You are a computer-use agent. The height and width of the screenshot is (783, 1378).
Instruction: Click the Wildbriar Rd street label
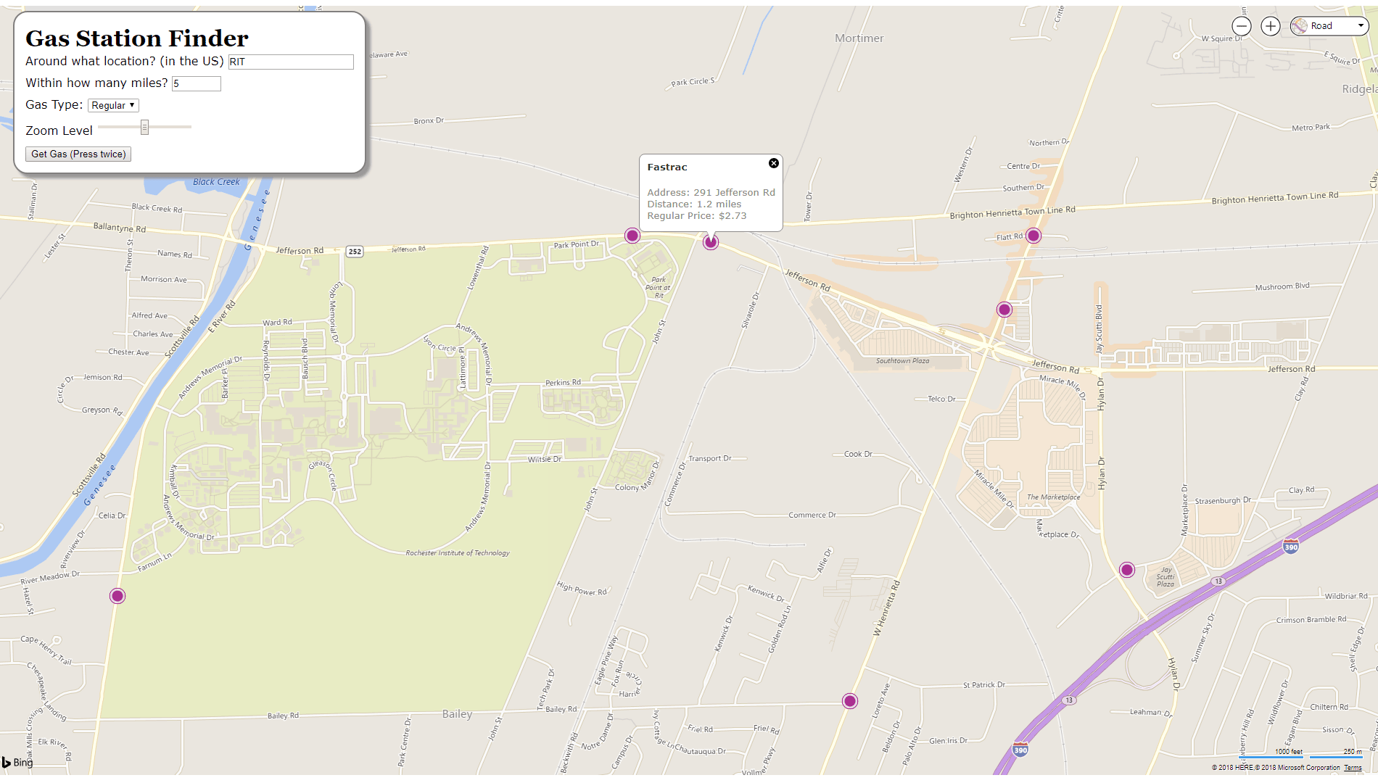point(1346,597)
